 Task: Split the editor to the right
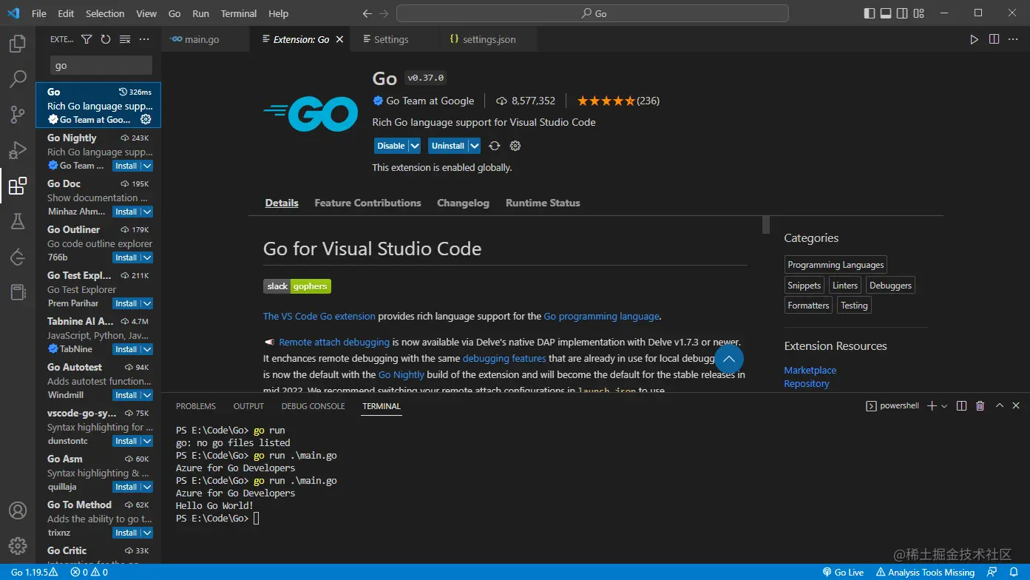994,39
